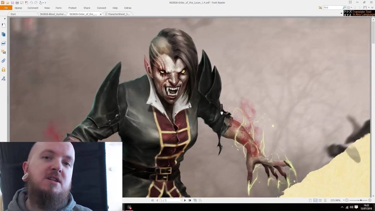Click the Undo arrow in quick access toolbar
Image resolution: width=375 pixels, height=211 pixels.
[x=31, y=3]
